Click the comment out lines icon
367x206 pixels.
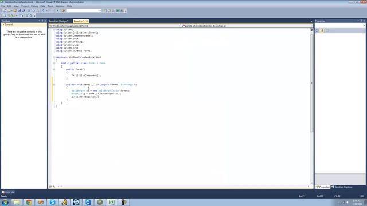[27, 15]
